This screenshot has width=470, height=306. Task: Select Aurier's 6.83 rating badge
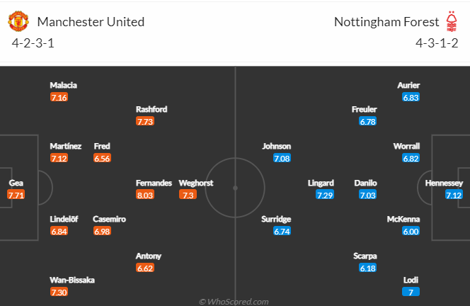click(411, 97)
